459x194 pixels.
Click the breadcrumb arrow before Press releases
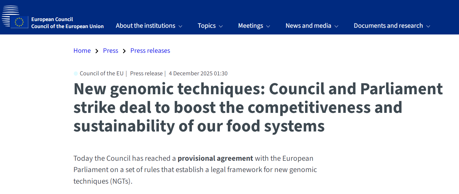[x=124, y=51]
